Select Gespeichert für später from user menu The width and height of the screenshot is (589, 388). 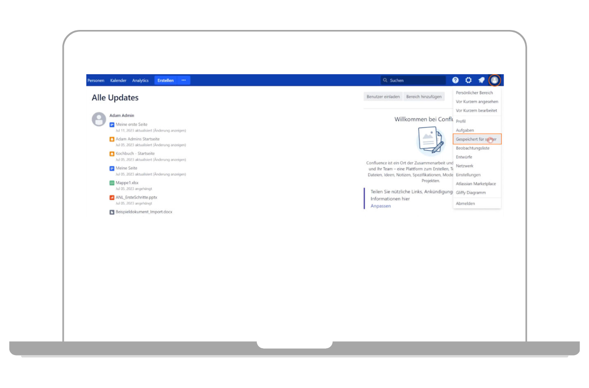coord(476,139)
